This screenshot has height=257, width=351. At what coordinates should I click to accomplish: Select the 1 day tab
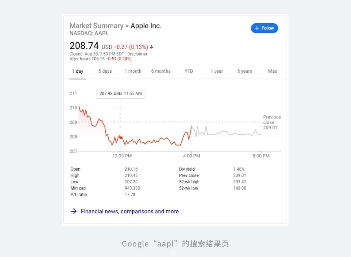pos(77,71)
